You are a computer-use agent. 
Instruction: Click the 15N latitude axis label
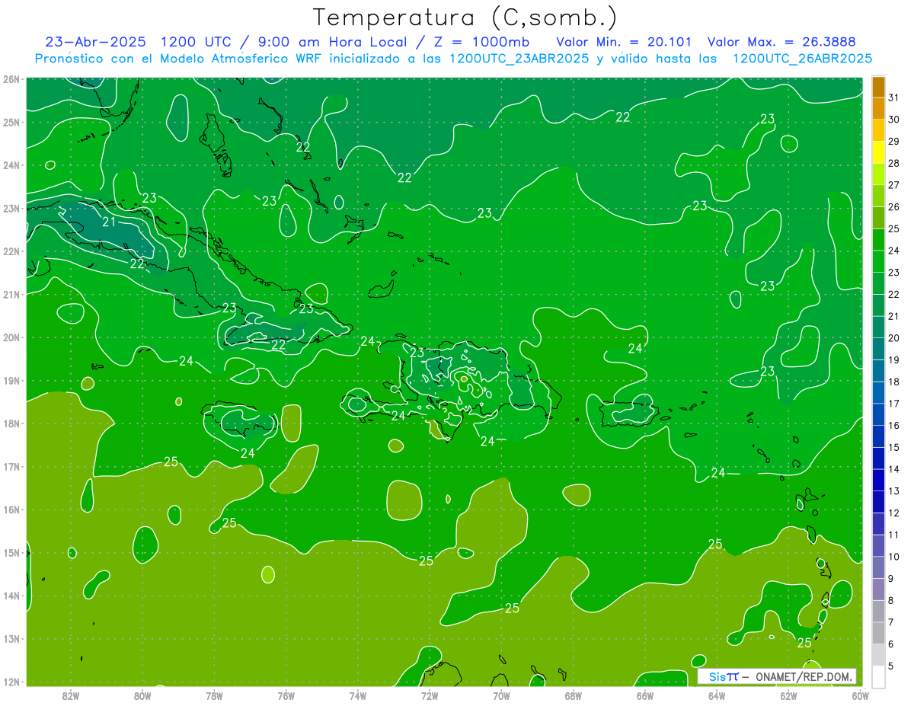coord(11,552)
